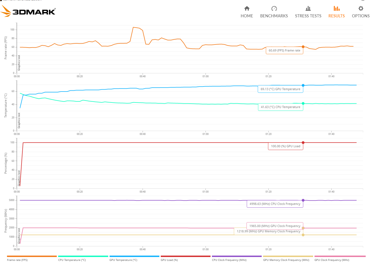Click the 3DMark logo

[x=28, y=11]
